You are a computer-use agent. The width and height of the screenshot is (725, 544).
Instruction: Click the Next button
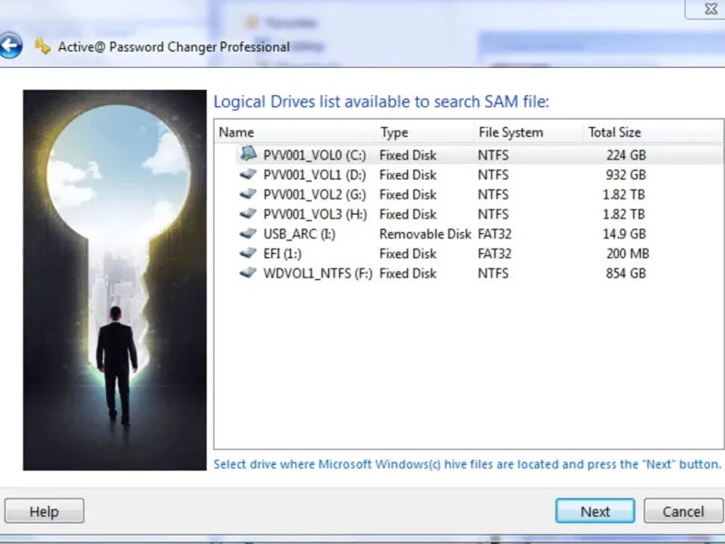coord(595,511)
